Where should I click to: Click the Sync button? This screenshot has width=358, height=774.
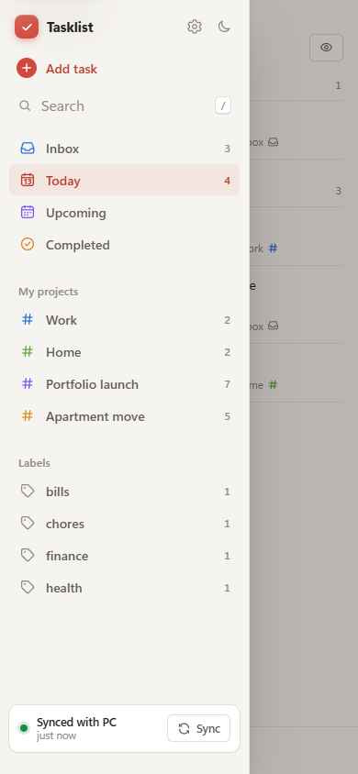tap(198, 728)
